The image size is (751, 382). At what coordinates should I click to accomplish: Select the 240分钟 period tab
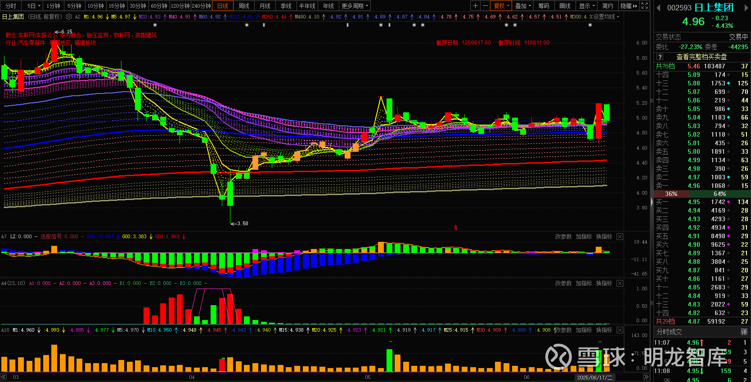[201, 6]
